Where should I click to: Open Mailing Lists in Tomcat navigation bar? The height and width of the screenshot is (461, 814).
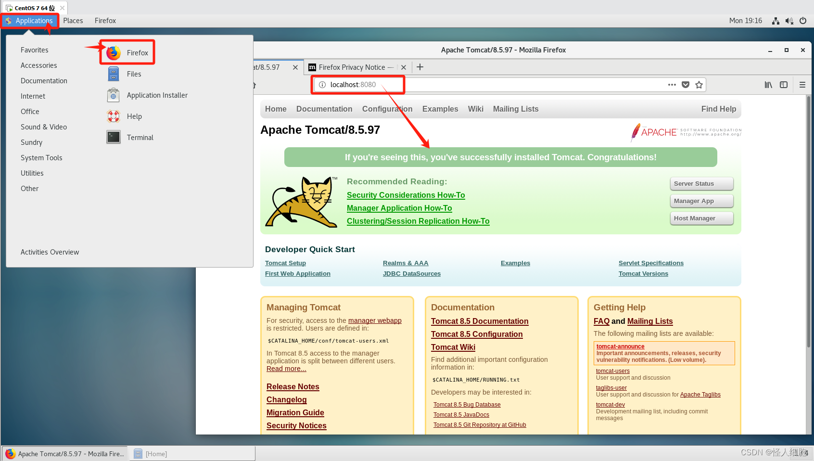pos(516,109)
